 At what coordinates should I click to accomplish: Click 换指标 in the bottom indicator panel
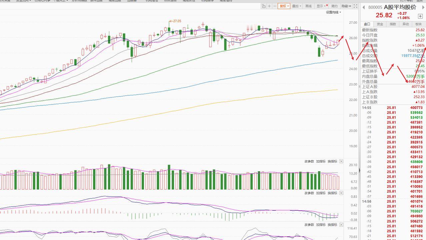[x=332, y=225]
